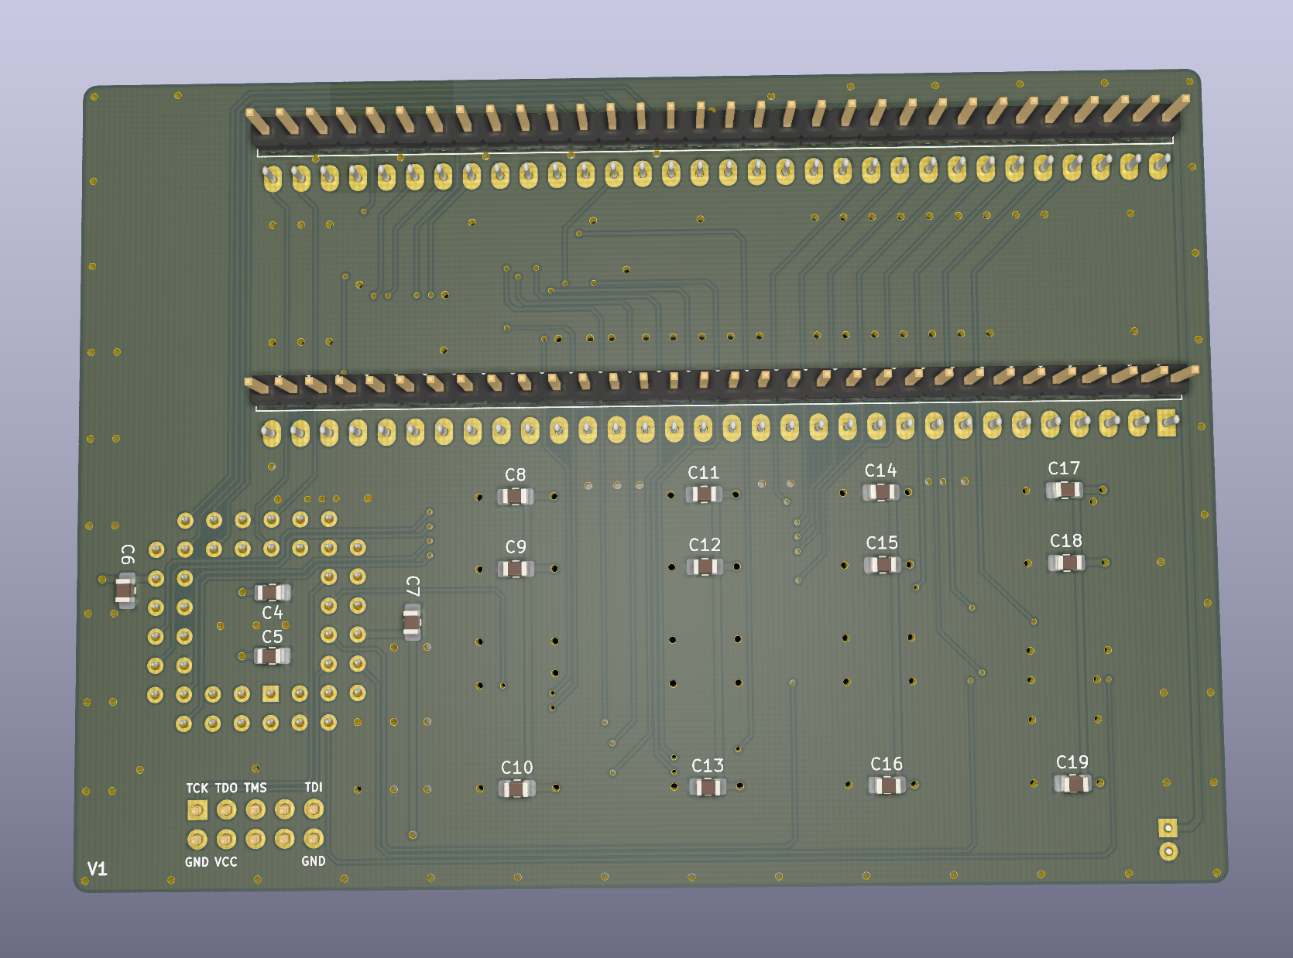This screenshot has width=1293, height=958.
Task: Click the C10 capacitor
Action: [x=516, y=789]
